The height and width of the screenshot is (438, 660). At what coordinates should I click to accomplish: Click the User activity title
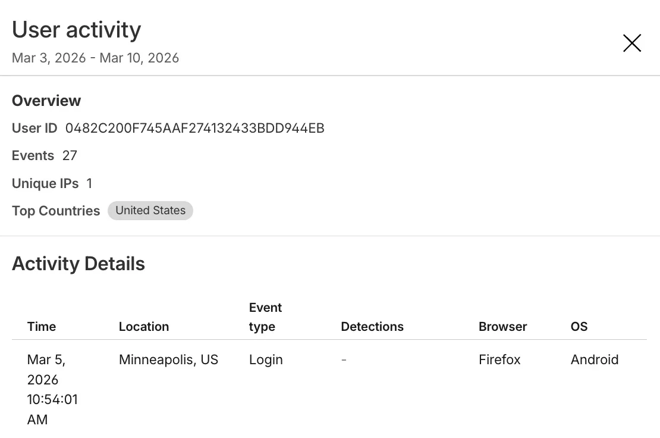[x=76, y=29]
